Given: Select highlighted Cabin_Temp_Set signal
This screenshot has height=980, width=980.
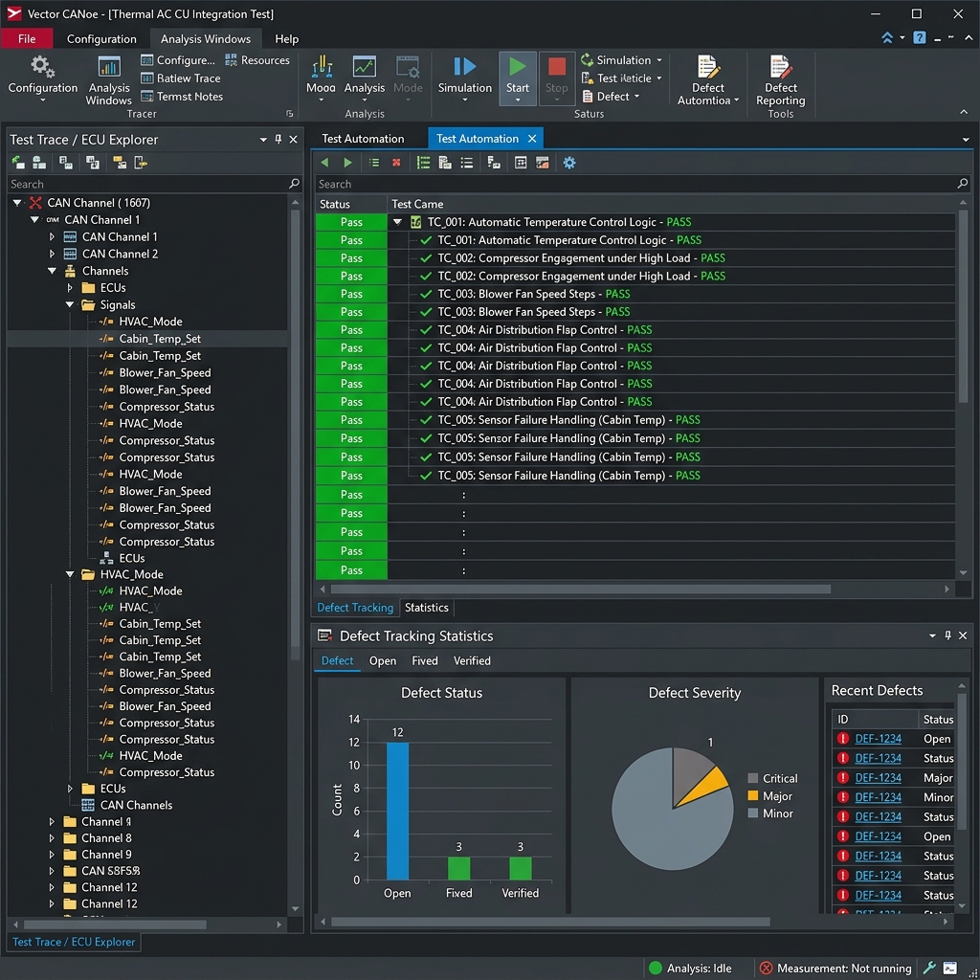Looking at the screenshot, I should click(147, 338).
